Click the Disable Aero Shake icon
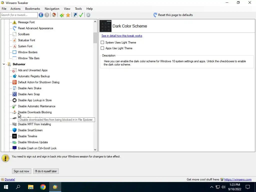The height and width of the screenshot is (192, 256). pyautogui.click(x=14, y=88)
